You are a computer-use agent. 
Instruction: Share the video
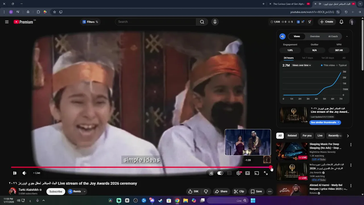coord(221,192)
